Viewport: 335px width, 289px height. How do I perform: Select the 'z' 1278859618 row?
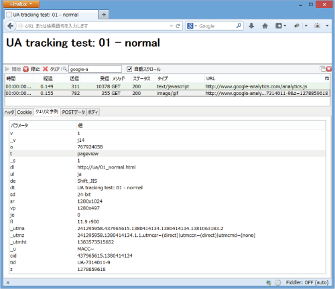coord(167,270)
